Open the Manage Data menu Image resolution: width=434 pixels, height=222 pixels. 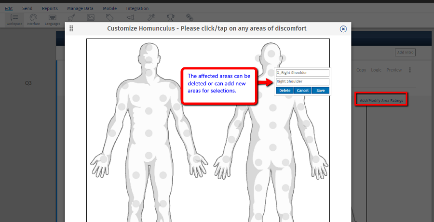pyautogui.click(x=80, y=8)
